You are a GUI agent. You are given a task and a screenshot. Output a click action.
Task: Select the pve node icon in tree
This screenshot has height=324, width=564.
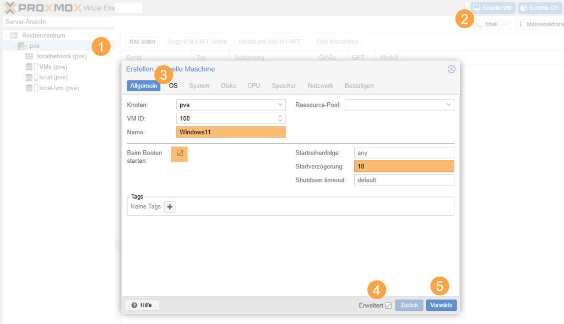click(x=22, y=46)
